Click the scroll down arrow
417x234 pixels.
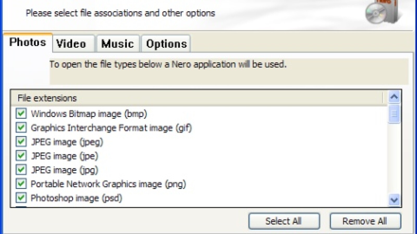click(x=394, y=200)
